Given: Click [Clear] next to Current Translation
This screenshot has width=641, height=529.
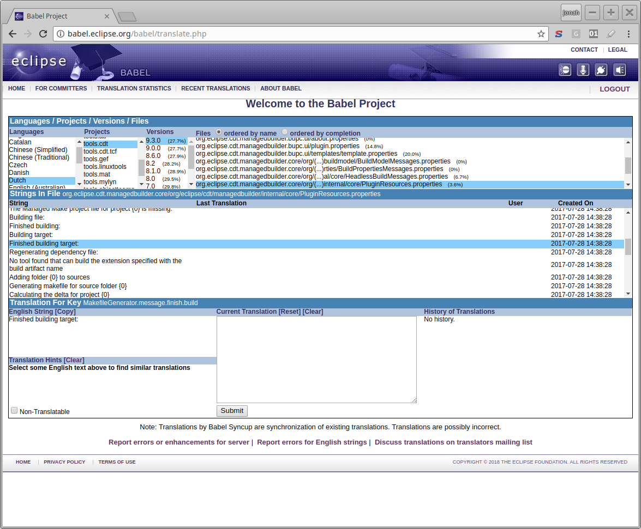Looking at the screenshot, I should pyautogui.click(x=313, y=312).
